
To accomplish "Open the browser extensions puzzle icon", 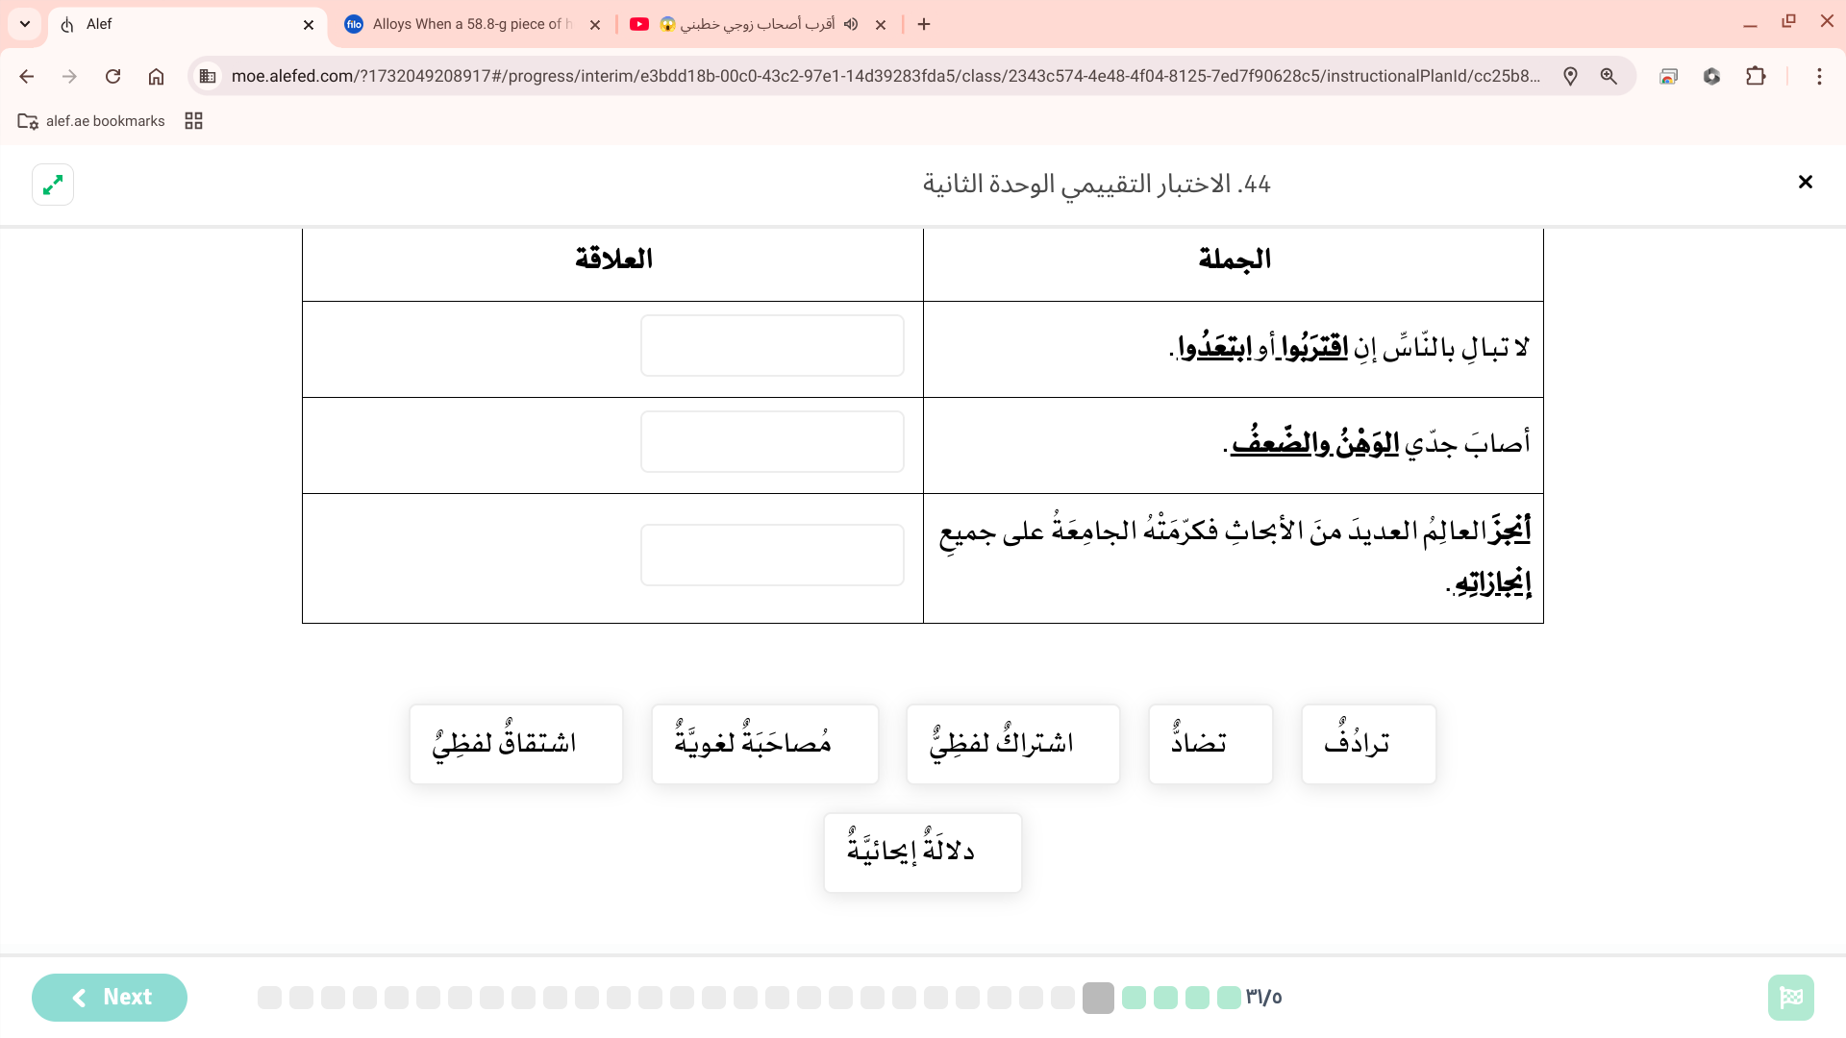I will coord(1756,77).
